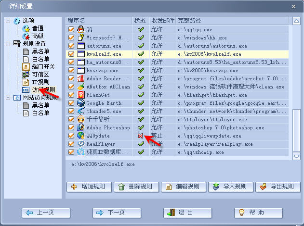304x226 pixels.
Task: Click the vertical scrollbar thumb
Action: [296, 130]
